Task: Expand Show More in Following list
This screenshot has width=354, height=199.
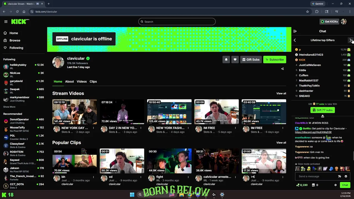Action: tap(9, 107)
